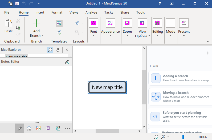Viewport: 212px width, 140px height.
Task: Click the Zoom magnifier ribbon icon
Action: click(127, 23)
